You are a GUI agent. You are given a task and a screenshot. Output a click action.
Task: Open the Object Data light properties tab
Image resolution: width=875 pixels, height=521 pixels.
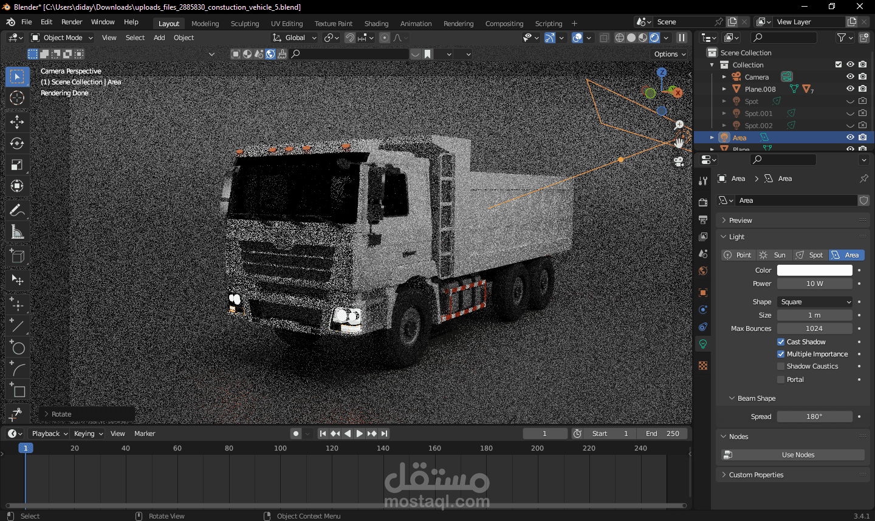pos(703,344)
